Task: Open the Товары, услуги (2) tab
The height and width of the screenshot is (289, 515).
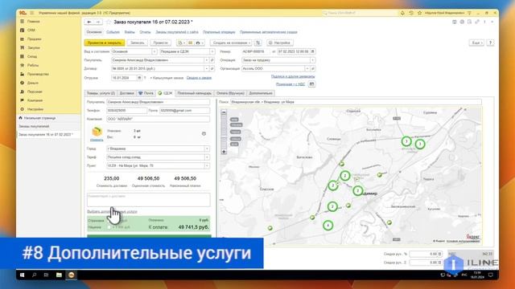Action: point(101,93)
